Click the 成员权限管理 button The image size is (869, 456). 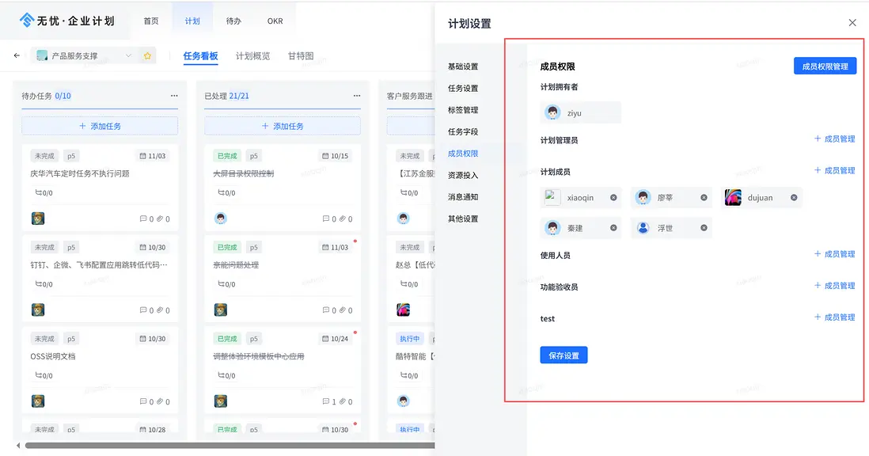tap(825, 66)
